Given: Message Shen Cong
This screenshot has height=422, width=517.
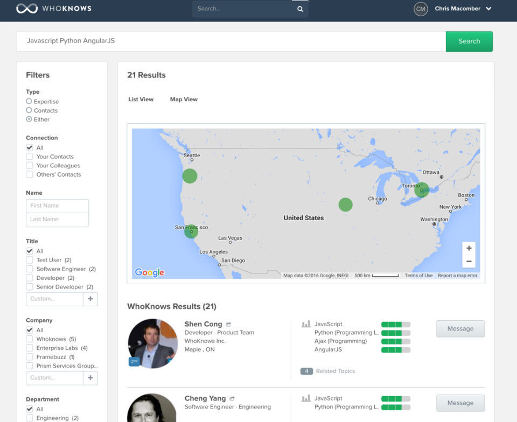Looking at the screenshot, I should [x=460, y=328].
